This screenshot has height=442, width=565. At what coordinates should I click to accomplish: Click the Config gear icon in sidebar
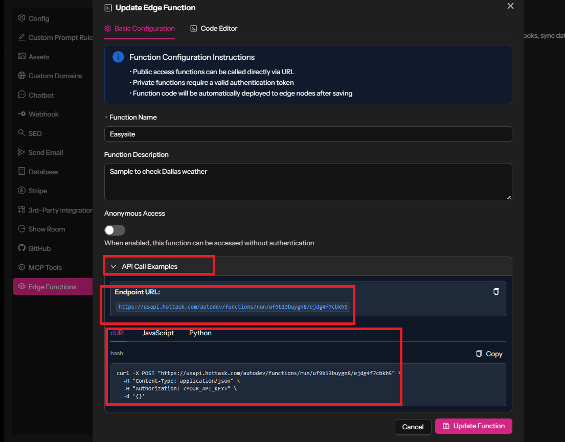[x=21, y=18]
